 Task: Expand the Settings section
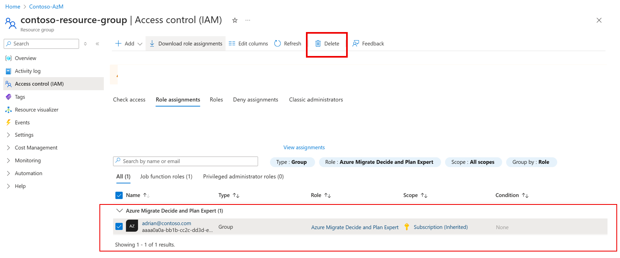tap(9, 135)
